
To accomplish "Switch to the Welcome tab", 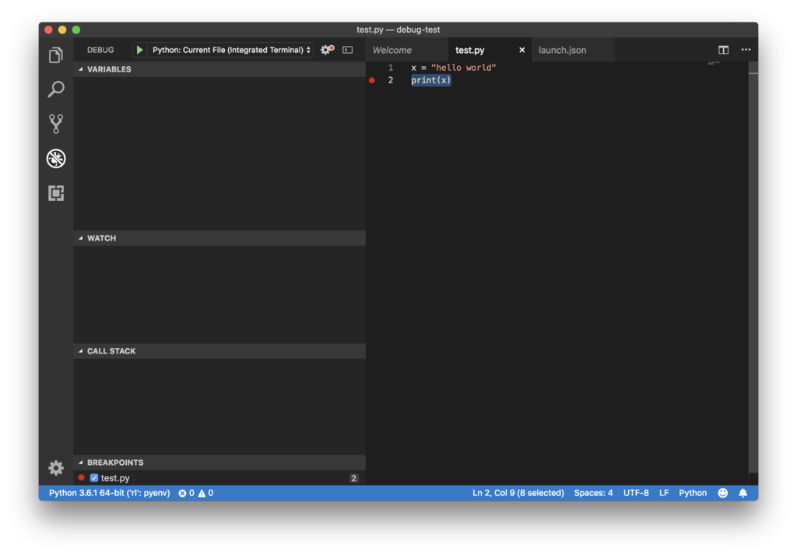I will (392, 50).
